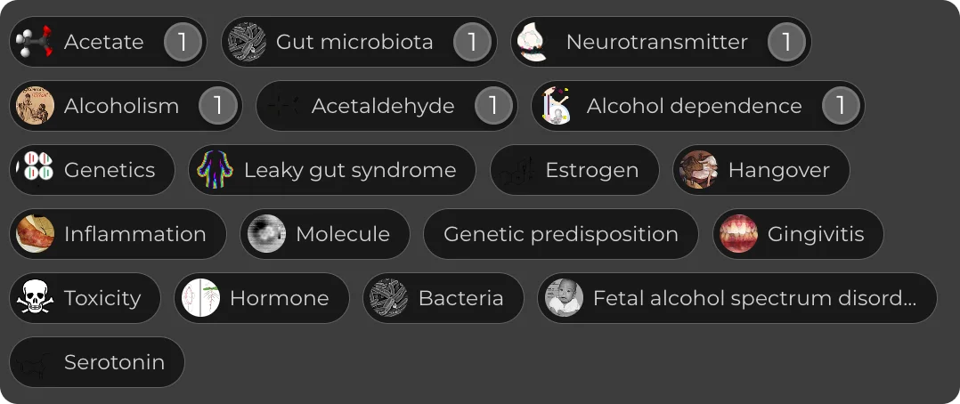960x404 pixels.
Task: Click the Hangover picture icon
Action: click(699, 170)
